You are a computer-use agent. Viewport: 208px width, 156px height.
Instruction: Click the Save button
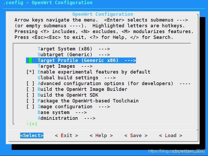tap(136, 136)
